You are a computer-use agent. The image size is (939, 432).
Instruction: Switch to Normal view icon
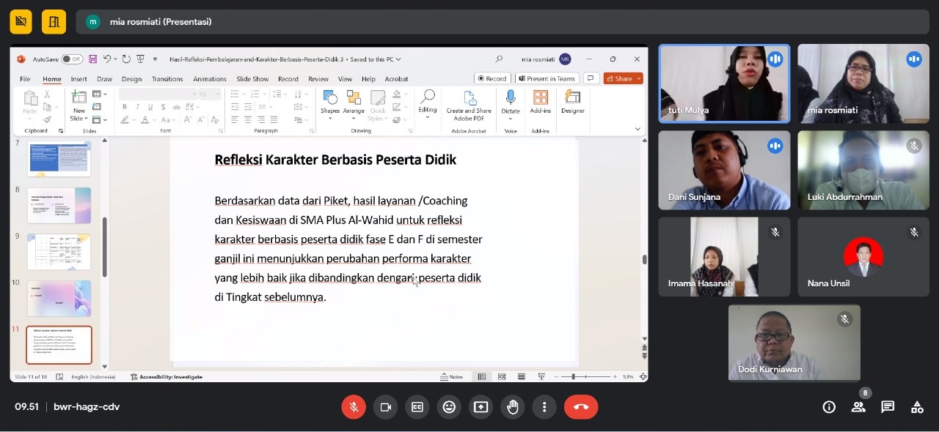tap(481, 376)
